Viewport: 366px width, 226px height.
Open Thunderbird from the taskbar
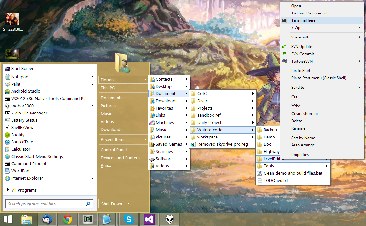(x=47, y=219)
